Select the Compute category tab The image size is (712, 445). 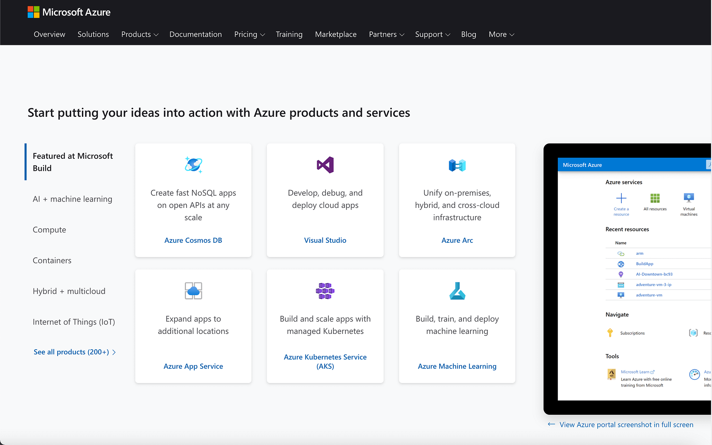(x=50, y=230)
